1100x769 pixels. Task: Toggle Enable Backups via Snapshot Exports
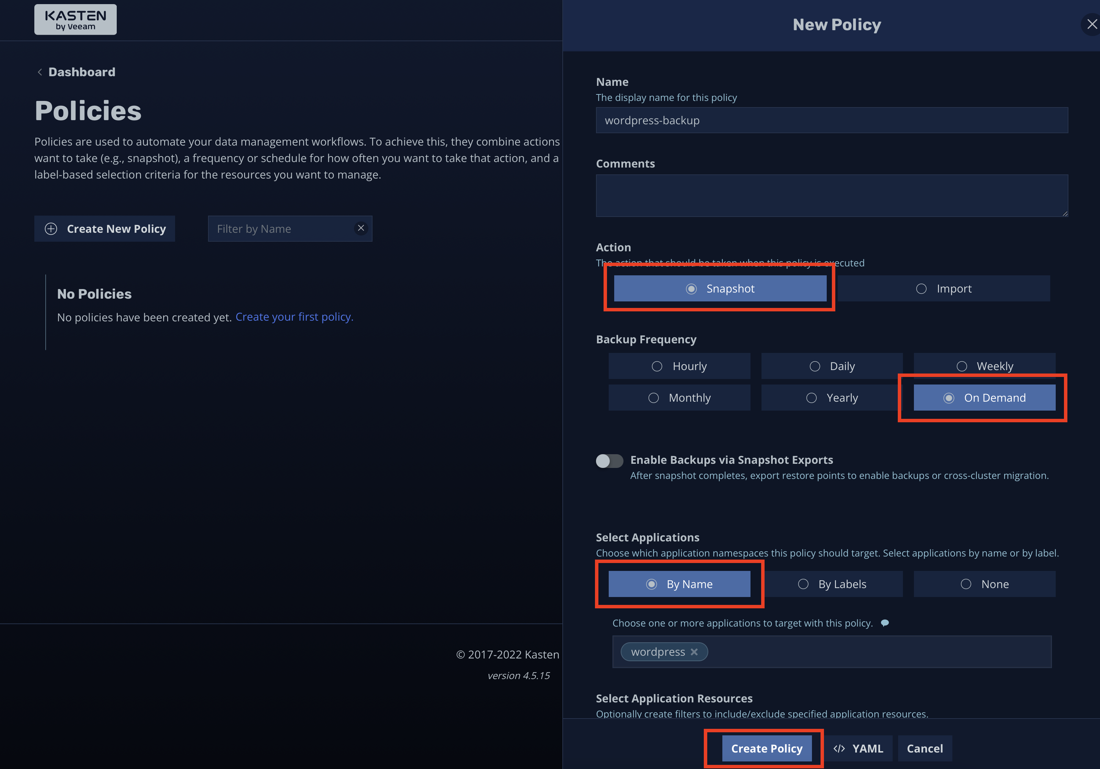[x=609, y=461]
